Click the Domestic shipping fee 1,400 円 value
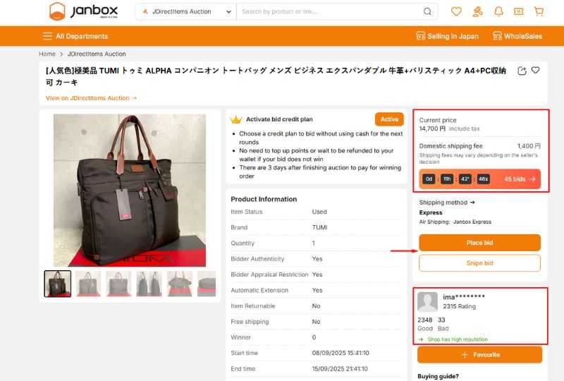Viewport: 564px width, 381px height. click(529, 146)
